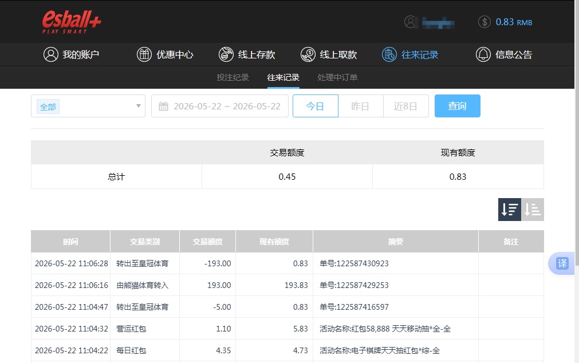This screenshot has height=363, width=579.
Task: Click the calendar icon in date field
Action: 163,106
